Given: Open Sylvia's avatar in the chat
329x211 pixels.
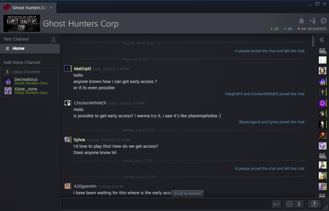Looking at the screenshot, I should (x=67, y=139).
